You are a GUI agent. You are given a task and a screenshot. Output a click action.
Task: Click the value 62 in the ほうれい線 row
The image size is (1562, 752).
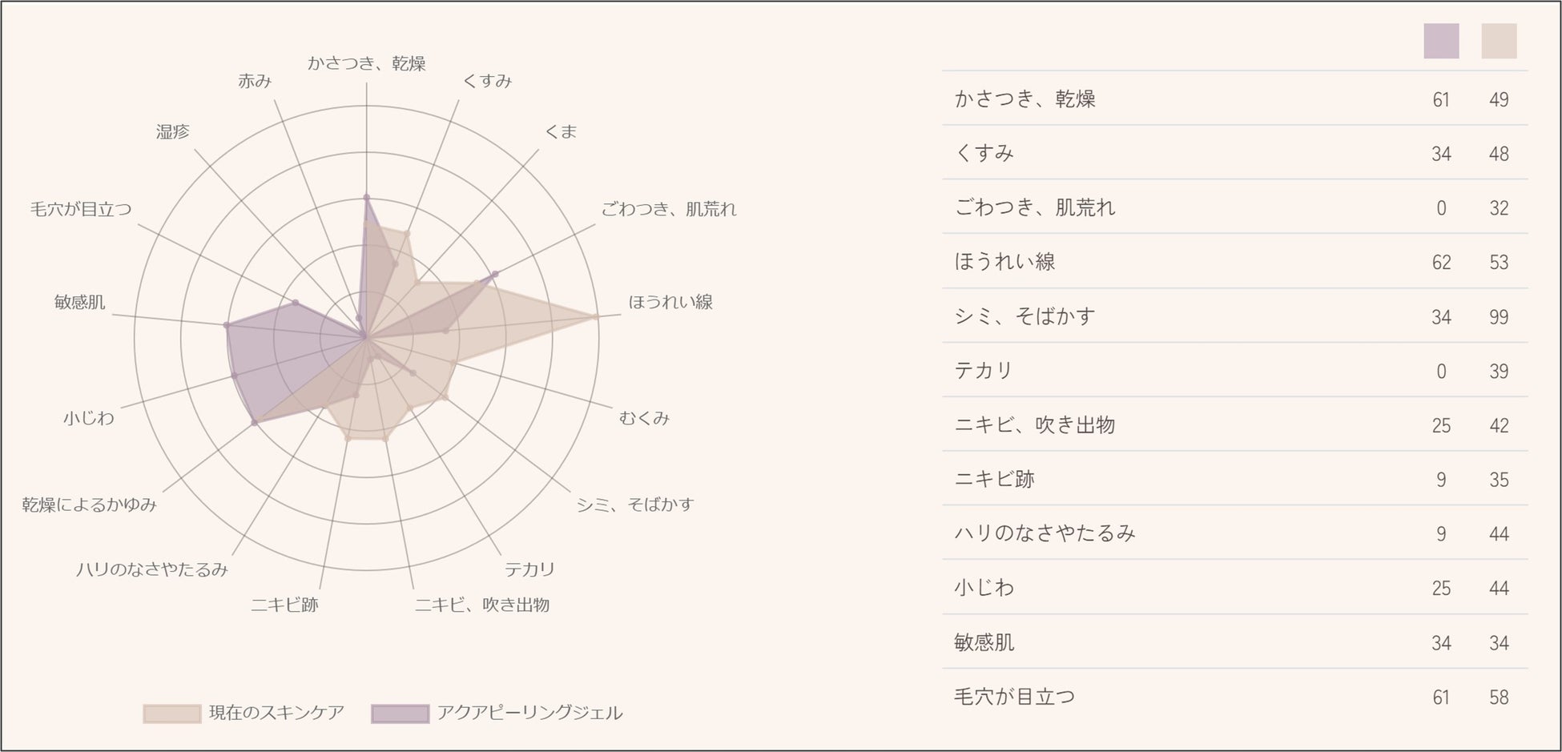click(x=1441, y=263)
